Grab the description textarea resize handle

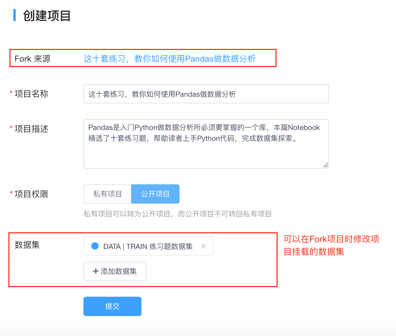tap(325, 165)
